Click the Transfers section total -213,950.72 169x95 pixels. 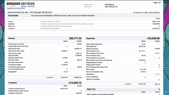(75, 83)
